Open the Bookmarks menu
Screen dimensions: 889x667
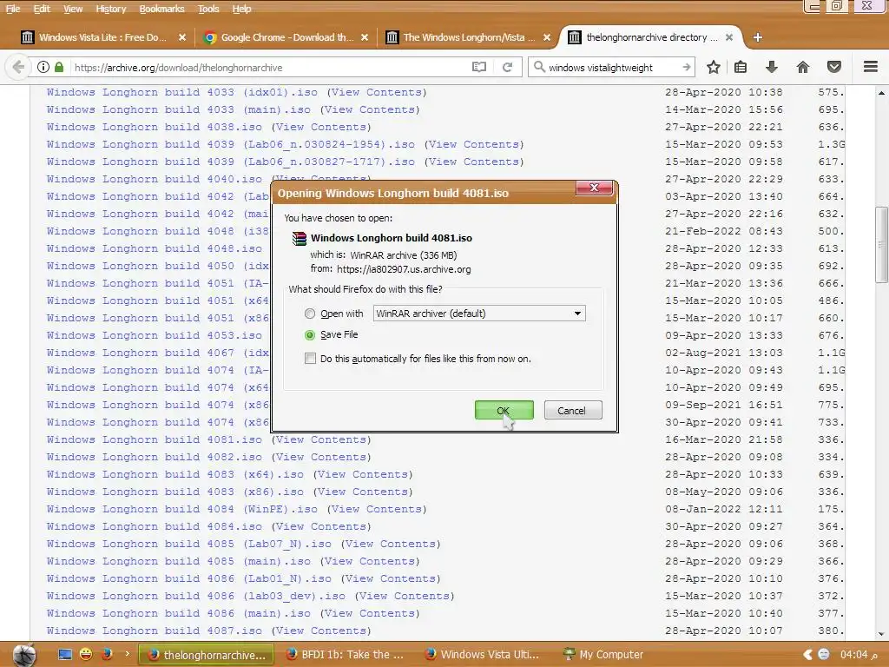161,9
